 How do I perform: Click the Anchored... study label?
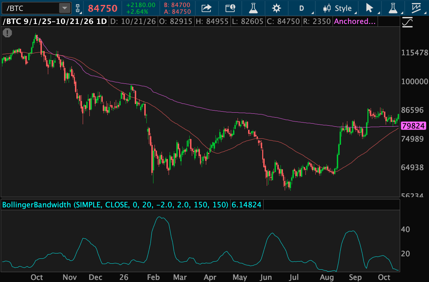(x=355, y=21)
